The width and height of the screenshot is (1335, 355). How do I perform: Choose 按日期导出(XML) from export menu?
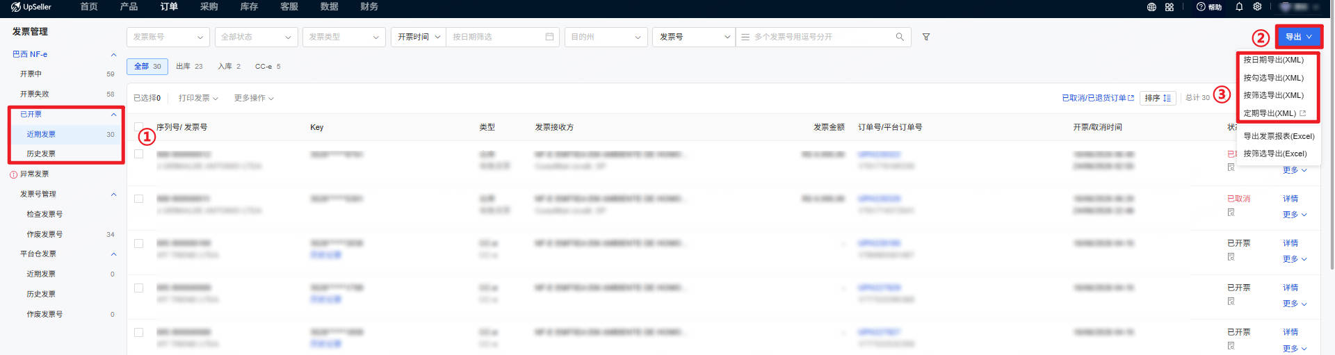click(x=1274, y=60)
